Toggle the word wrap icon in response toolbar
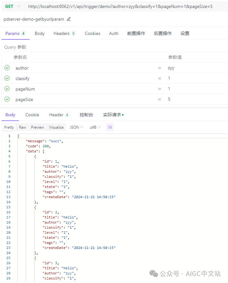228x283 pixels. point(110,127)
